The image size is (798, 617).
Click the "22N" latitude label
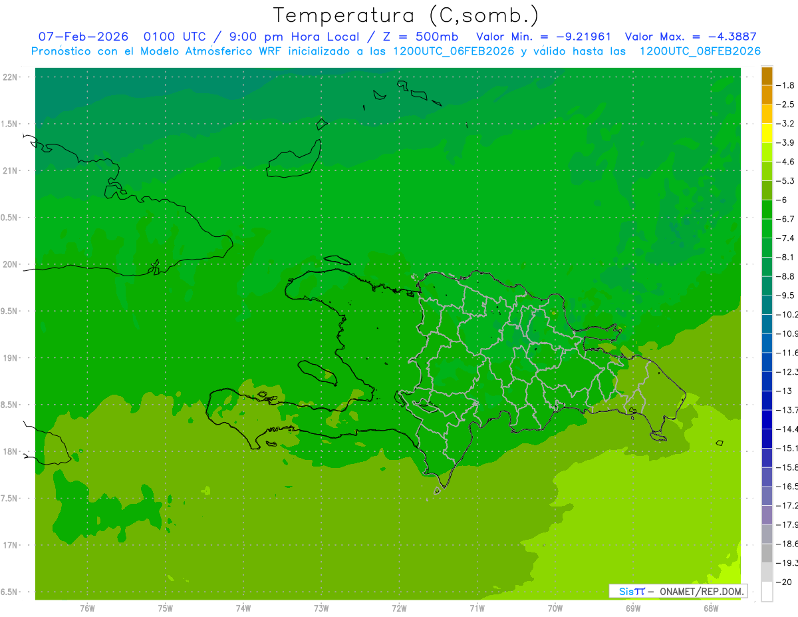click(x=11, y=77)
